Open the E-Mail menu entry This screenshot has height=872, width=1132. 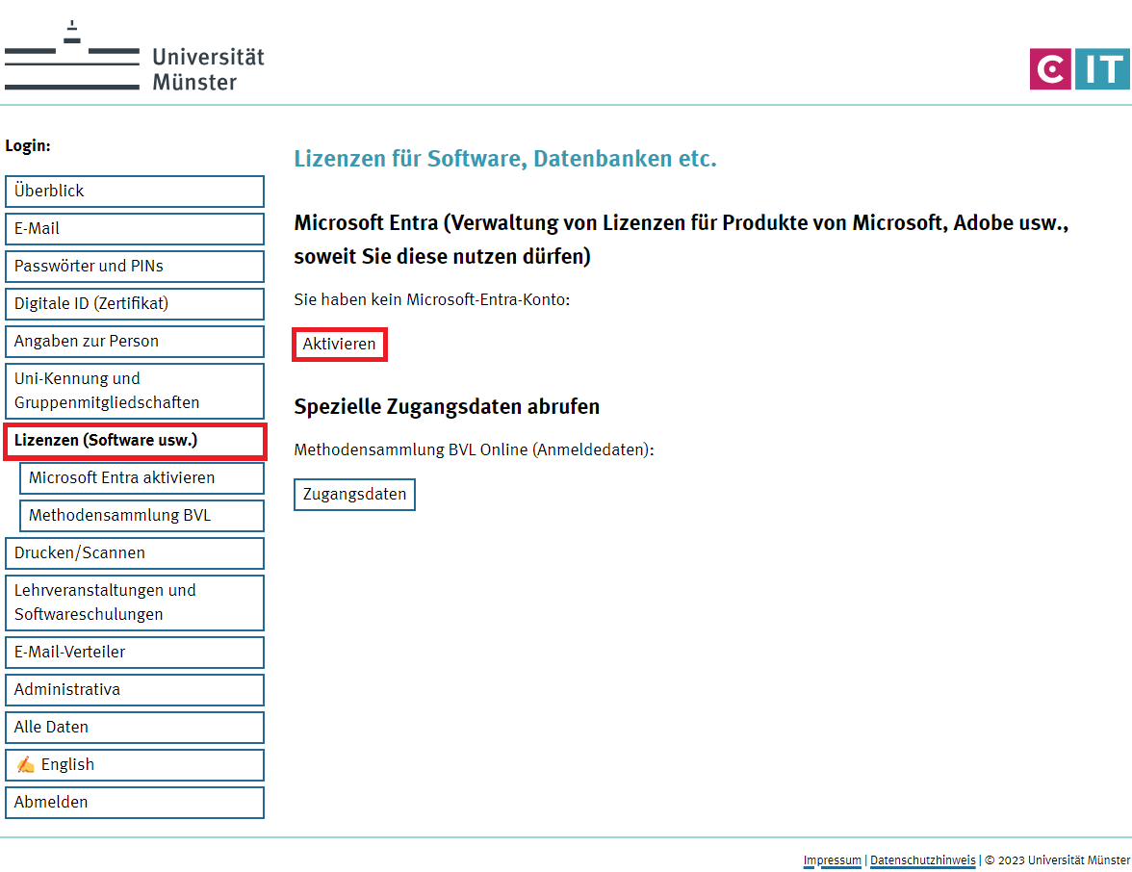[135, 228]
